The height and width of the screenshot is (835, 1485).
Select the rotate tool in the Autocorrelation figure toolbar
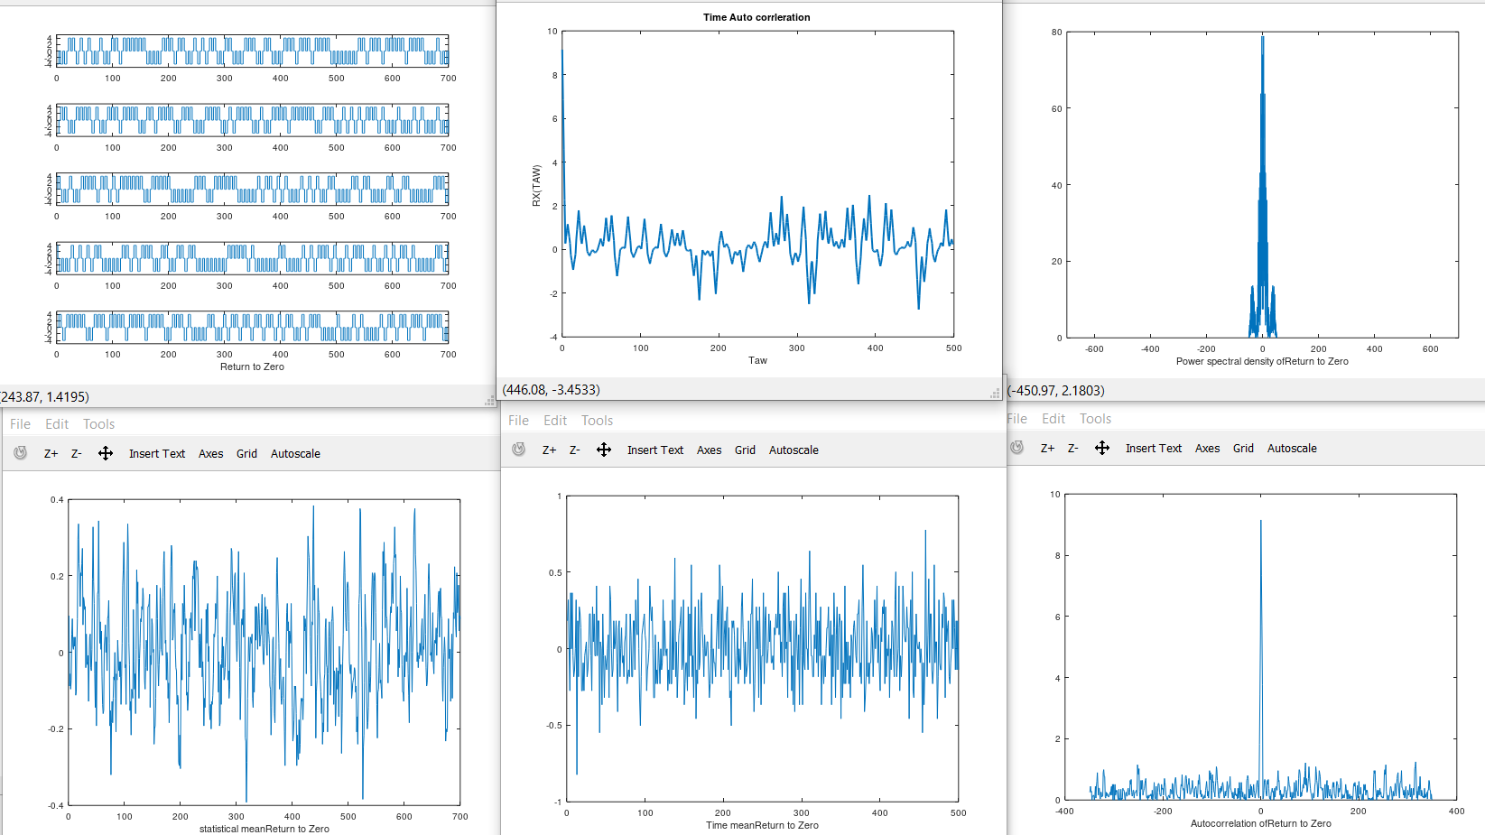pyautogui.click(x=1016, y=448)
